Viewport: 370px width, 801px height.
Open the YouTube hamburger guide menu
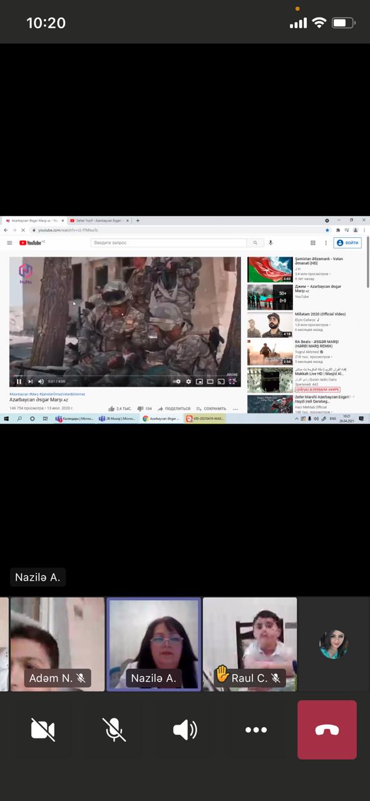9,243
